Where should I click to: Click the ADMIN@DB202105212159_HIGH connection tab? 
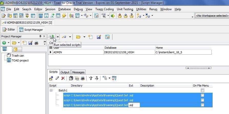point(27,23)
